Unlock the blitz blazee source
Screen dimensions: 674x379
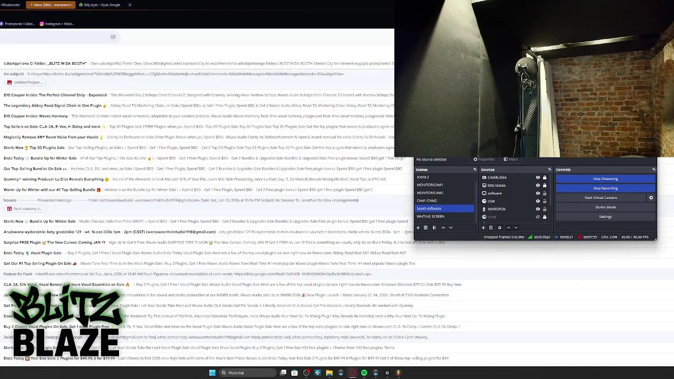click(544, 185)
